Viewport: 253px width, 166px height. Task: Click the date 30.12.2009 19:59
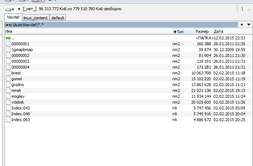229,50
